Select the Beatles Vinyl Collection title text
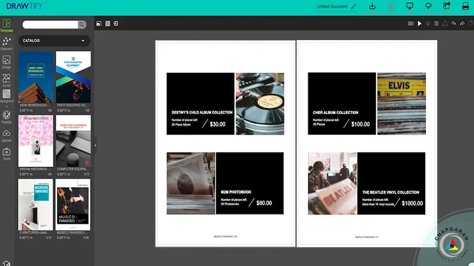This screenshot has width=474, height=266. [x=390, y=192]
